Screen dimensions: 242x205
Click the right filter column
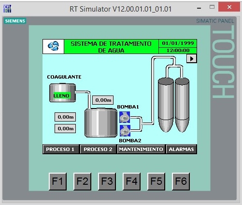pos(182,105)
